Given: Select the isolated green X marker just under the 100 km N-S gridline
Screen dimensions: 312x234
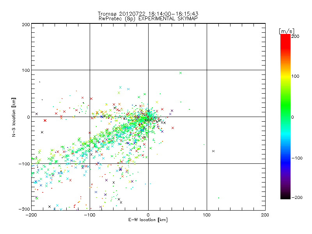Looking at the screenshot, I should click(181, 73).
